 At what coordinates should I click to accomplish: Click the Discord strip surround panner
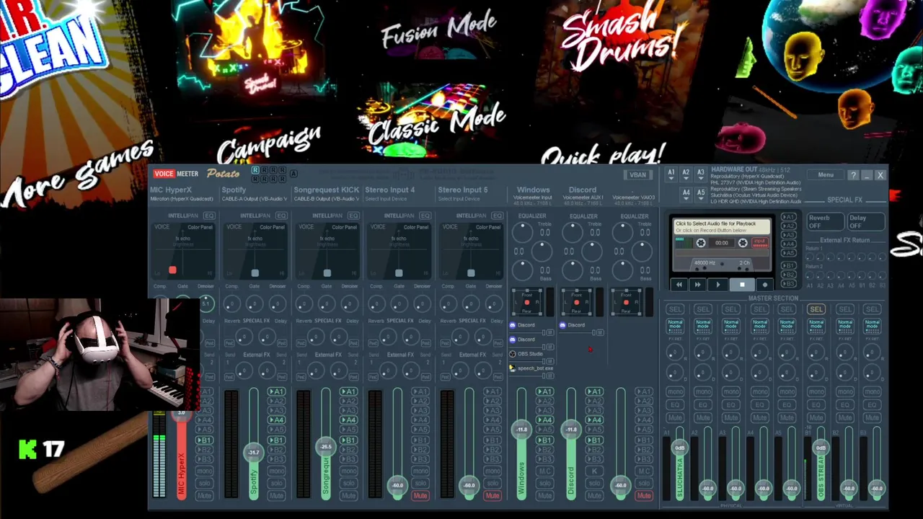point(577,302)
